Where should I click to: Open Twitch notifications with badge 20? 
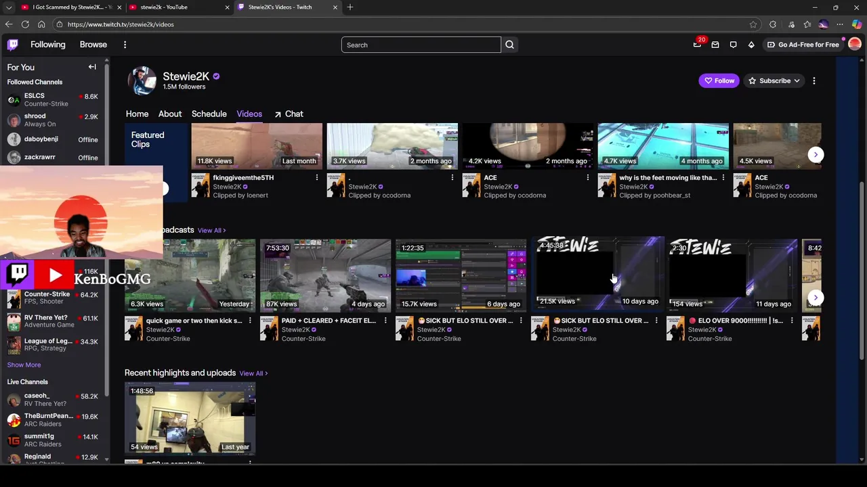coord(698,45)
